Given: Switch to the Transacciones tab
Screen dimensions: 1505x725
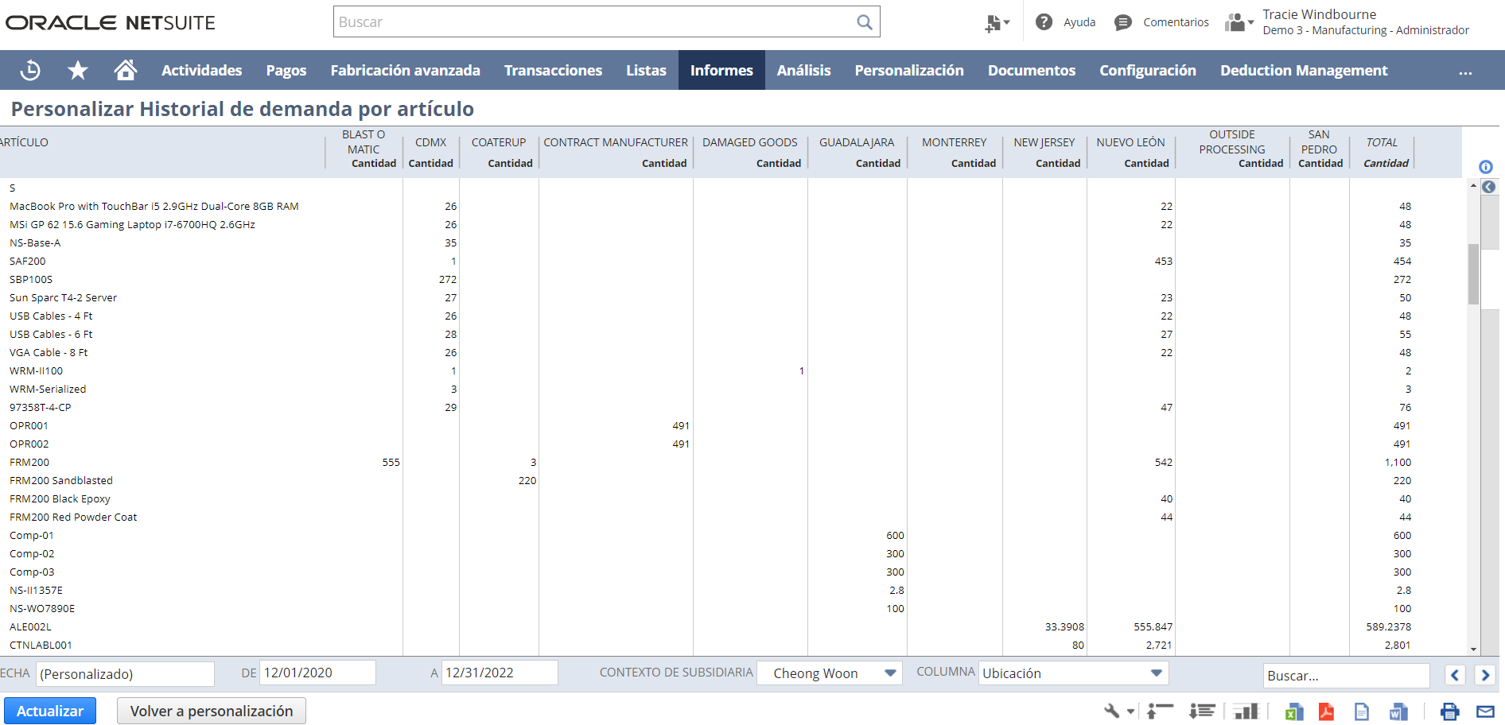Looking at the screenshot, I should coord(553,70).
